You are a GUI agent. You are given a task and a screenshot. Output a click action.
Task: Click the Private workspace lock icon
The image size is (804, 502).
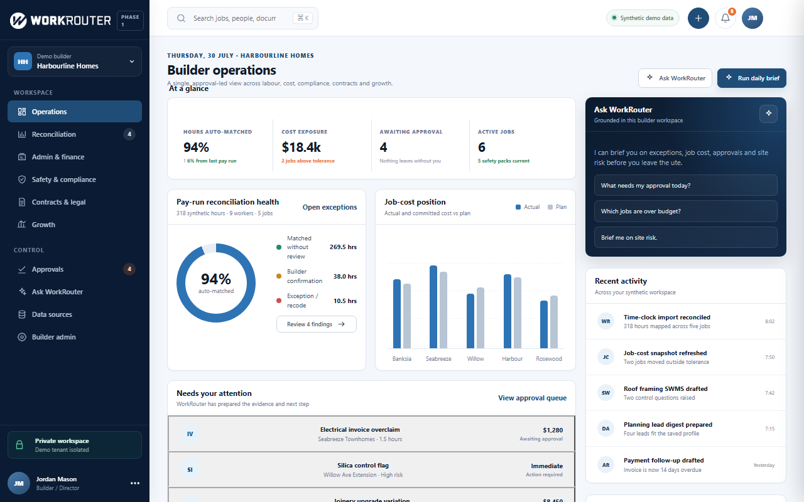[x=19, y=445]
